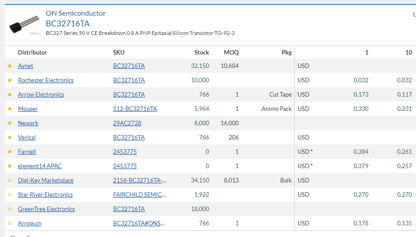Open the Farnell distributor link
The height and width of the screenshot is (237, 416).
pos(27,152)
